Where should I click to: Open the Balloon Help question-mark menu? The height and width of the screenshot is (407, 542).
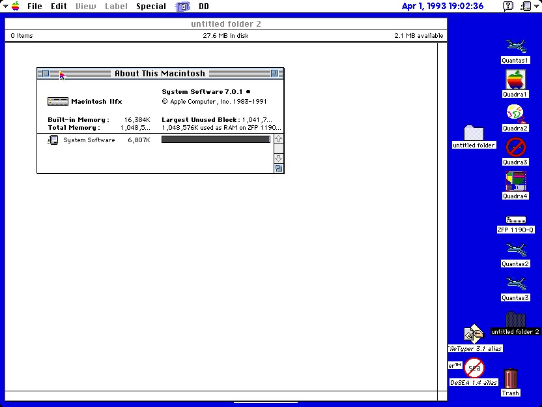(x=507, y=6)
